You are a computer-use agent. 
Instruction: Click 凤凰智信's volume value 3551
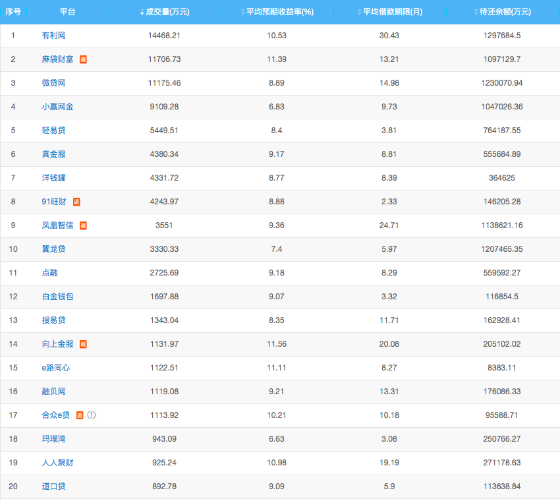tap(164, 225)
